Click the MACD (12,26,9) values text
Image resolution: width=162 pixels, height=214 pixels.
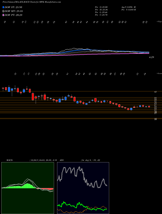44,160
